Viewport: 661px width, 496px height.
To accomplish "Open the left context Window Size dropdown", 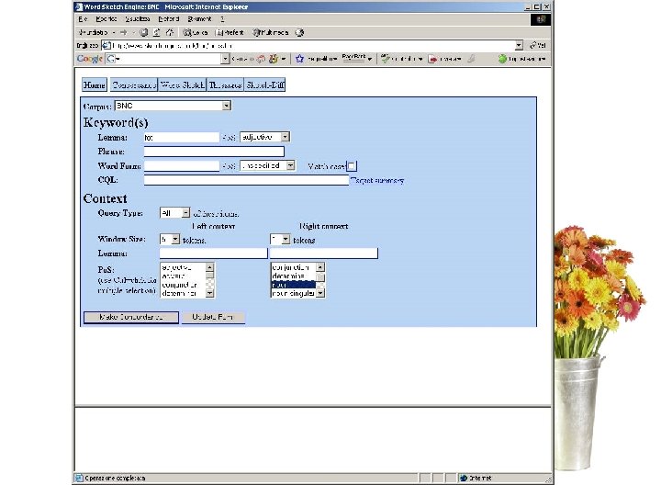I will tap(175, 240).
